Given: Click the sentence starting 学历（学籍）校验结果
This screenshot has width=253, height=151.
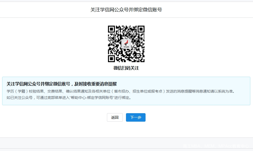Looking at the screenshot, I should (121, 91).
